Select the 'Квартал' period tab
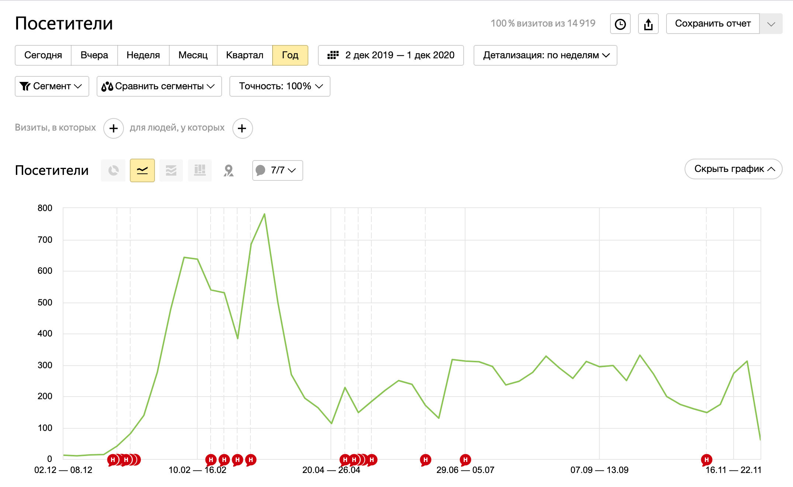The height and width of the screenshot is (487, 793). click(x=245, y=55)
